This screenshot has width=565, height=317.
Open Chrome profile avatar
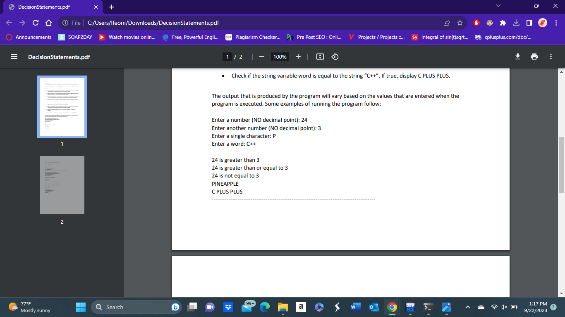click(x=543, y=23)
